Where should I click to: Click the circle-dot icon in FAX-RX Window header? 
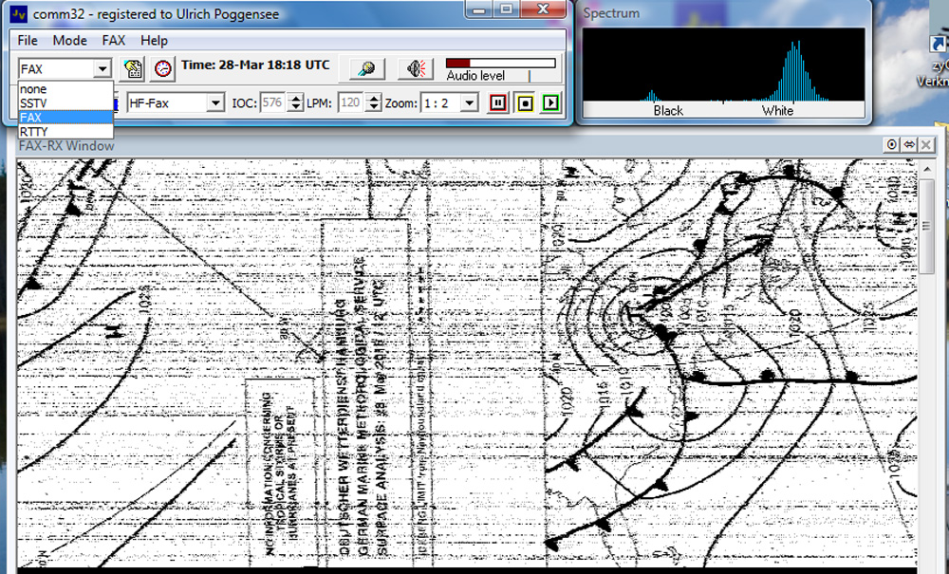[892, 144]
